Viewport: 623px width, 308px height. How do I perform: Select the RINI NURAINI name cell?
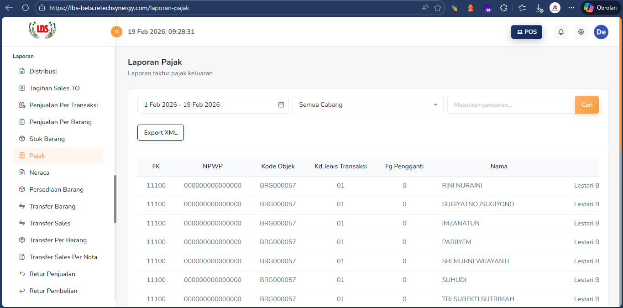pos(462,185)
